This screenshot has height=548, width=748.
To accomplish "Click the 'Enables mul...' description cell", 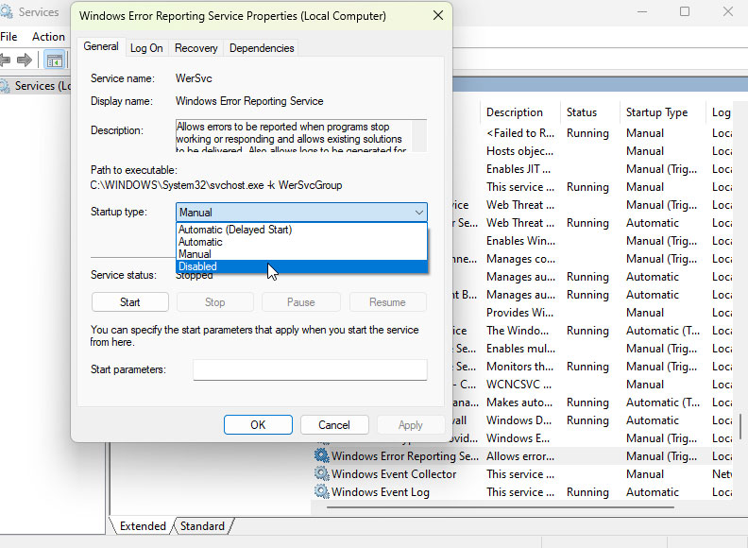I will coord(520,349).
